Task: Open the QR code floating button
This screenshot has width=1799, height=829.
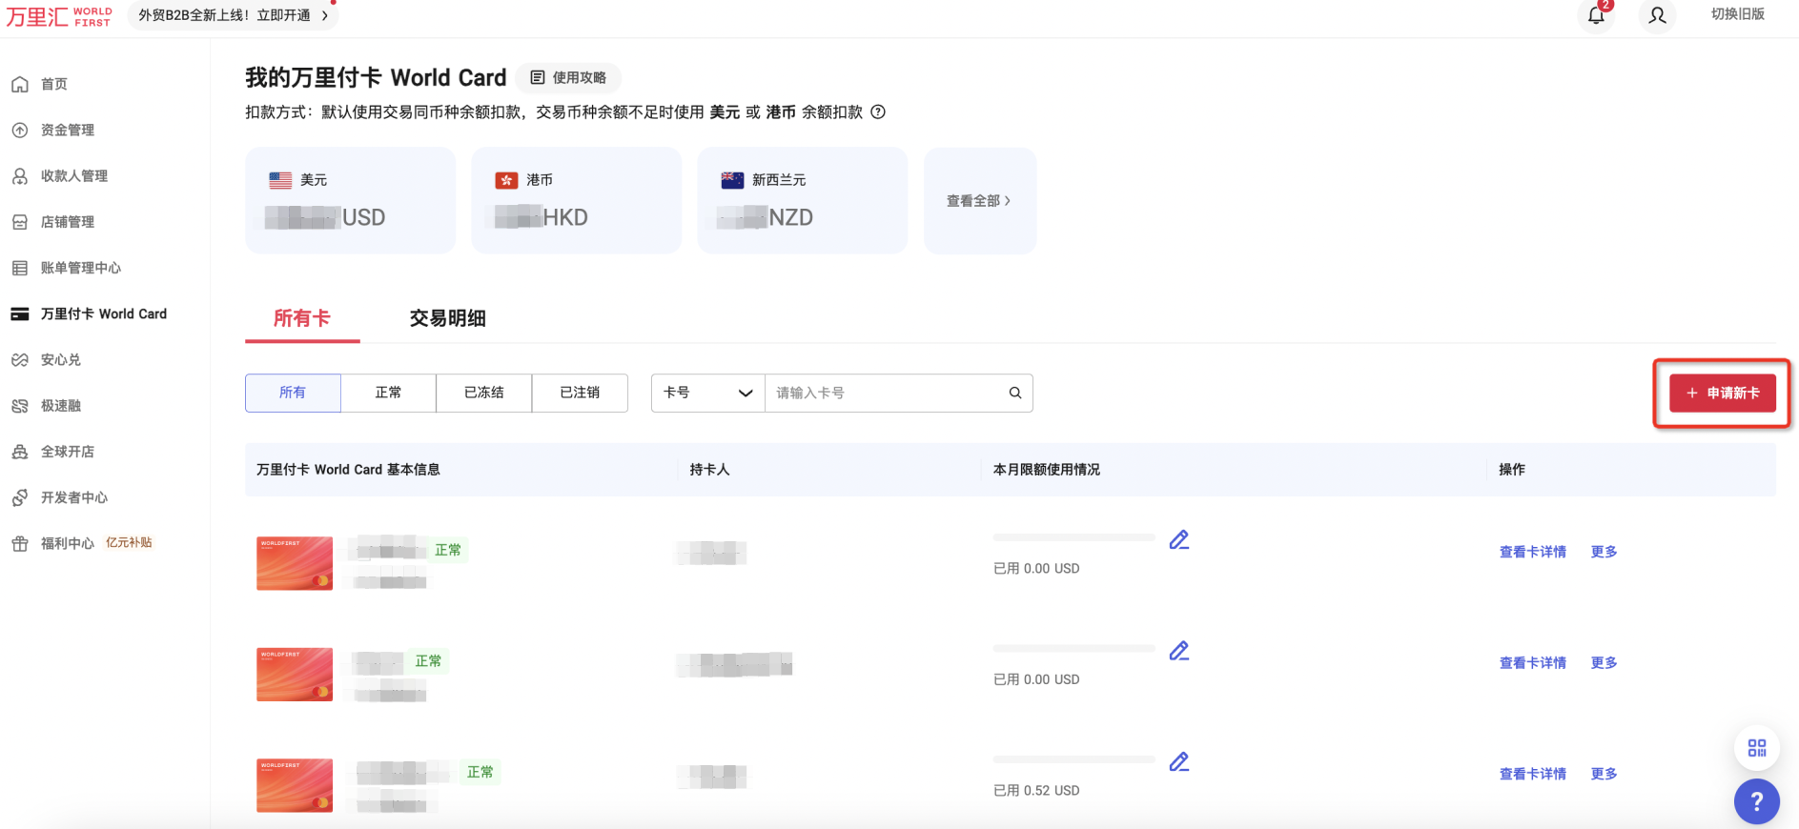Action: click(1757, 748)
